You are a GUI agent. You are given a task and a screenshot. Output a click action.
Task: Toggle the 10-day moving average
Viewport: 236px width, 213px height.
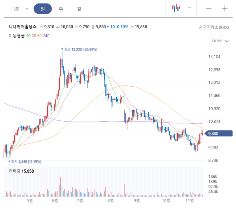[28, 36]
